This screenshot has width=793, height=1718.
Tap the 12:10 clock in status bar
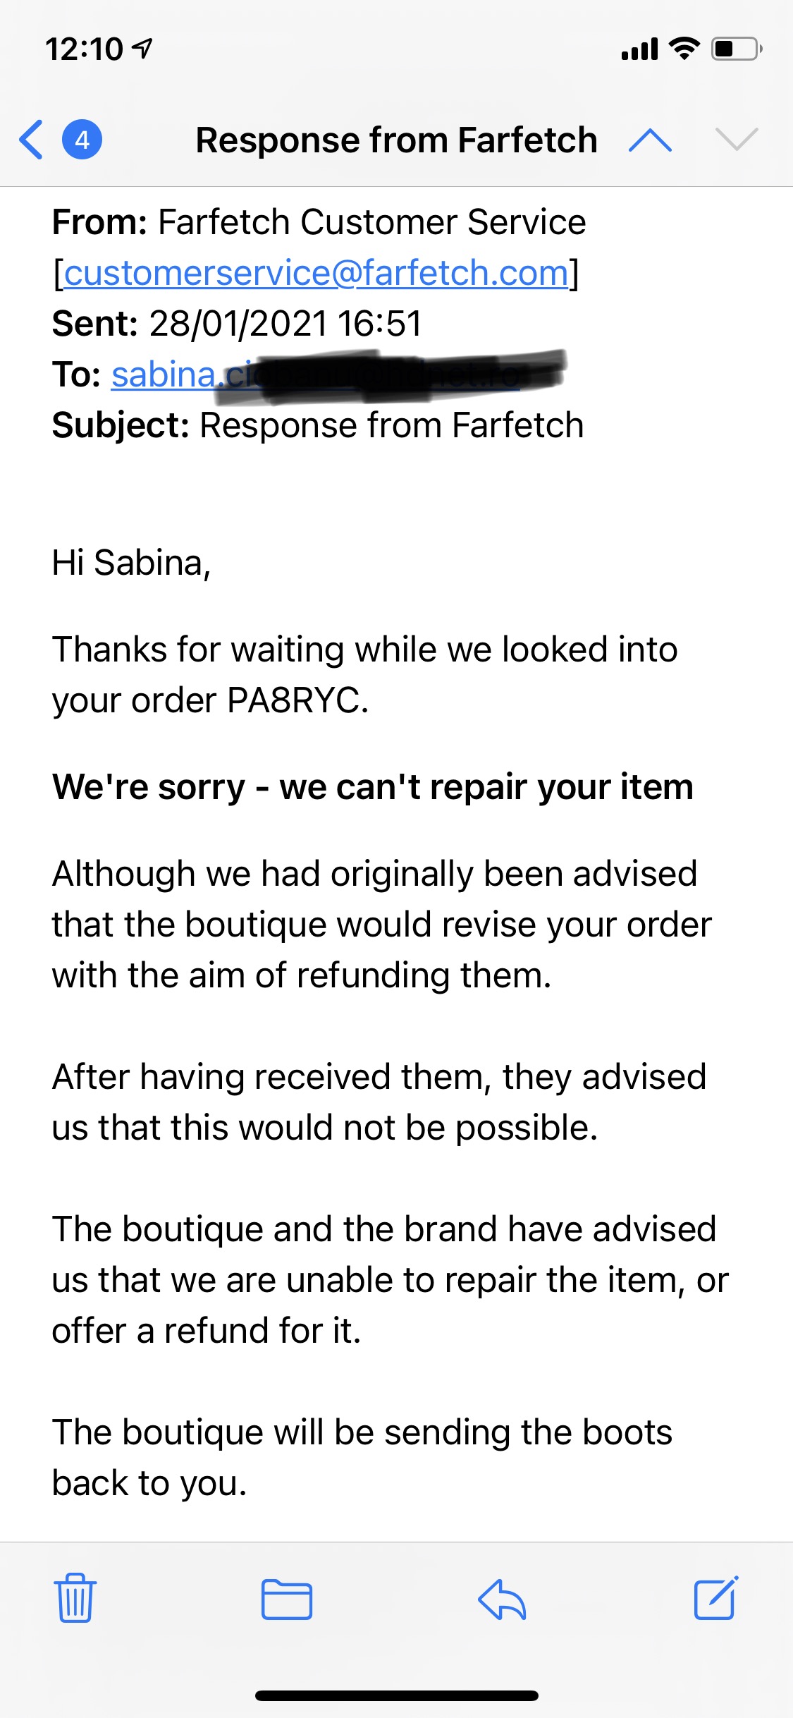pyautogui.click(x=84, y=49)
